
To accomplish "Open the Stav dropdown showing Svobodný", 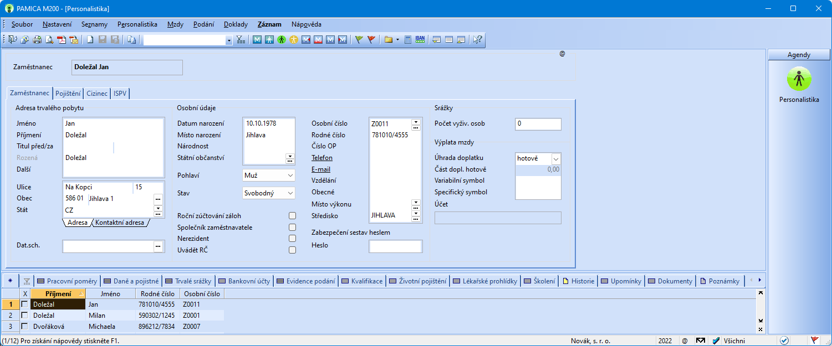I will [269, 193].
